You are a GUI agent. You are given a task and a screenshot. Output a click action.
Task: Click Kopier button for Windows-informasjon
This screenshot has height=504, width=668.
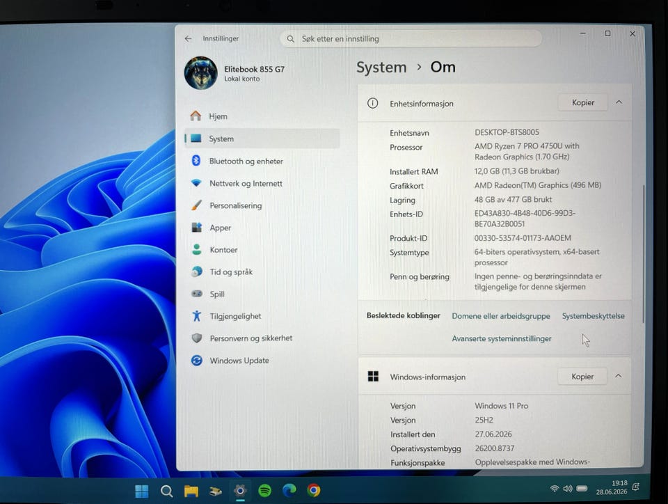[582, 377]
